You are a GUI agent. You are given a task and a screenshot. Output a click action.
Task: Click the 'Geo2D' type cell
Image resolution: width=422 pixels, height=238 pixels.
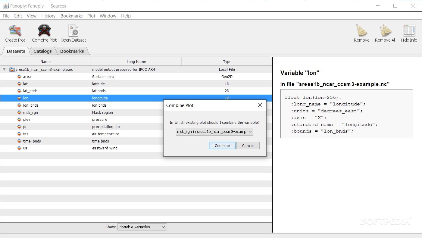click(227, 77)
